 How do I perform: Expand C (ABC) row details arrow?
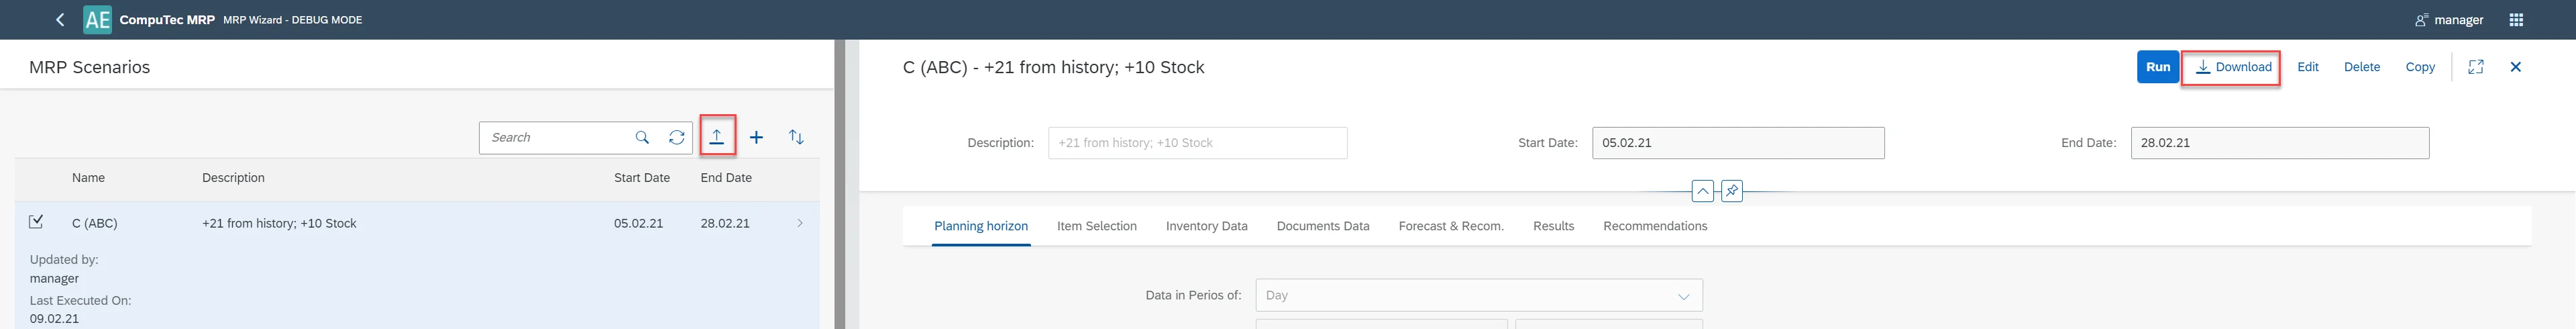point(800,223)
